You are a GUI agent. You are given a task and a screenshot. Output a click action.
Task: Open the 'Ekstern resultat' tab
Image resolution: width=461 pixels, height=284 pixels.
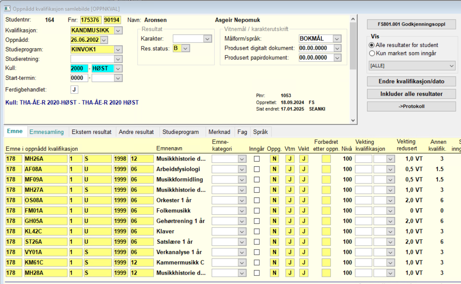click(x=92, y=132)
